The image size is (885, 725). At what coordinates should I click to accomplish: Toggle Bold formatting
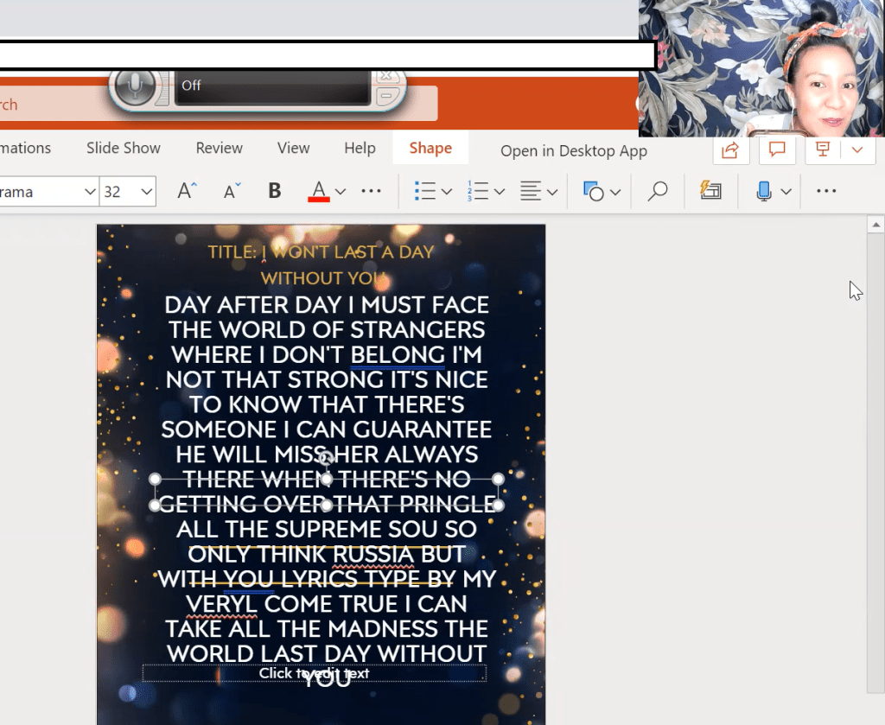275,191
